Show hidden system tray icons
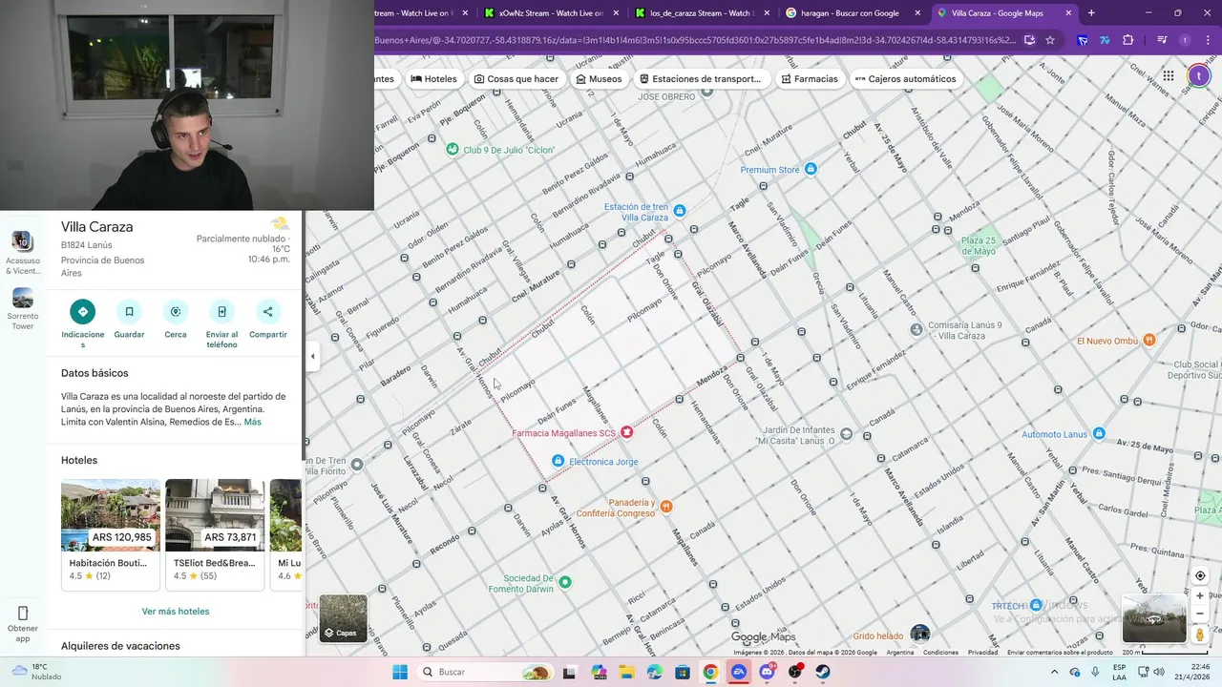1222x687 pixels. coord(1054,672)
